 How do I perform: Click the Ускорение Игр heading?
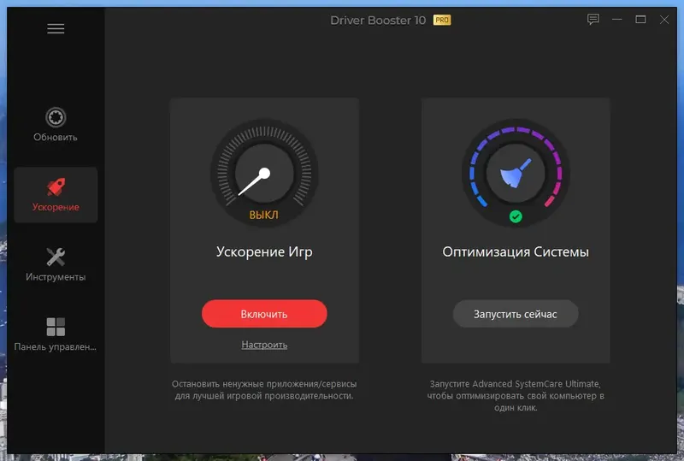click(264, 252)
